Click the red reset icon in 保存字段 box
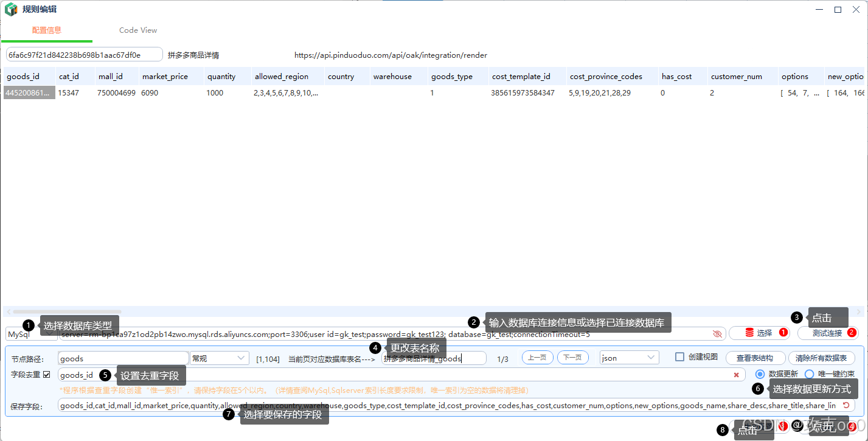This screenshot has height=441, width=868. (x=845, y=405)
